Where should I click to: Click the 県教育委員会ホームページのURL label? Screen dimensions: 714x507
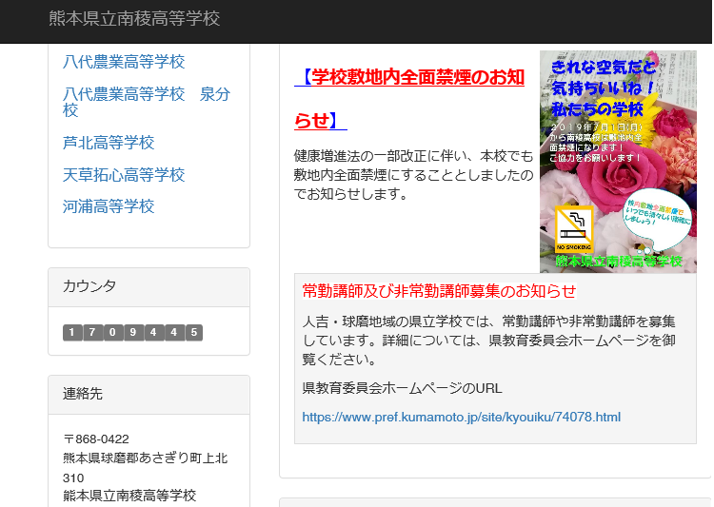pos(401,388)
